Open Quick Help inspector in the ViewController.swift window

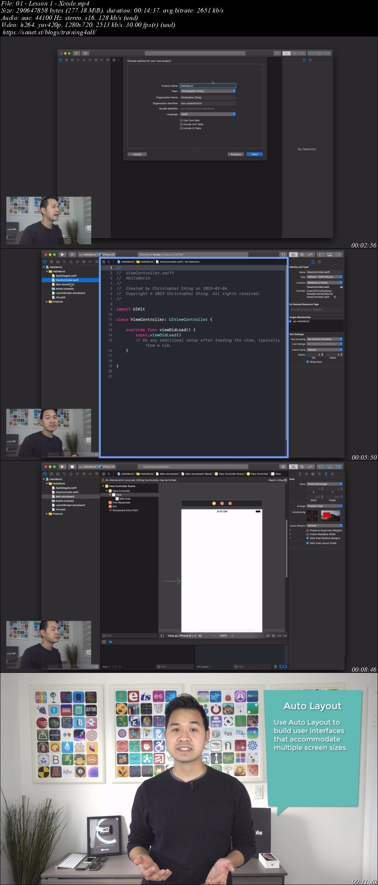[x=319, y=262]
